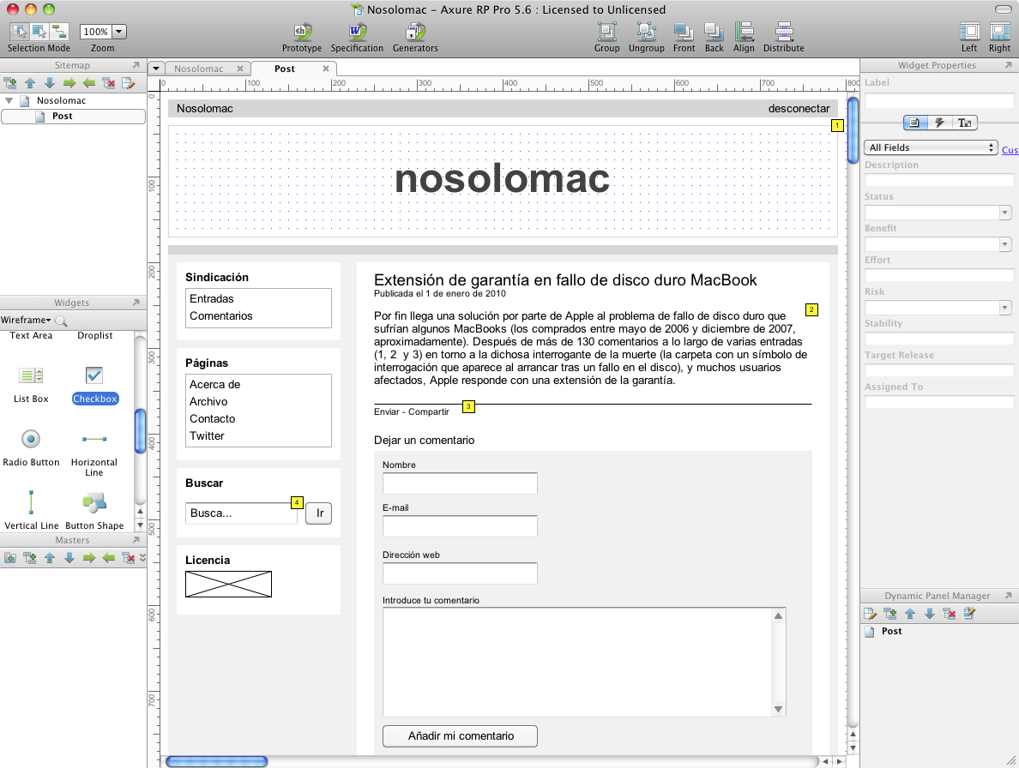Click the Añadir mi comentario button

460,736
